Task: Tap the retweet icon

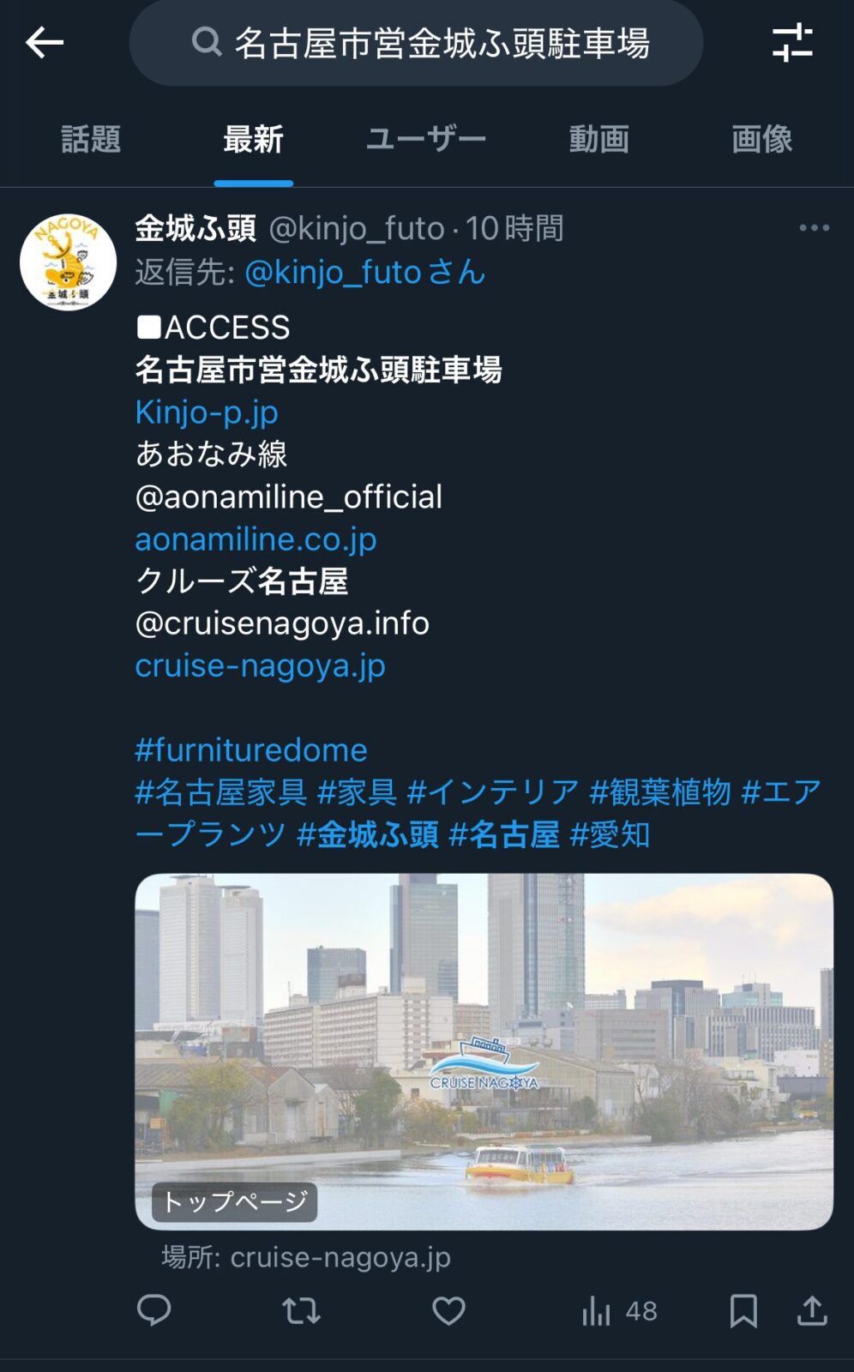Action: [x=301, y=1310]
